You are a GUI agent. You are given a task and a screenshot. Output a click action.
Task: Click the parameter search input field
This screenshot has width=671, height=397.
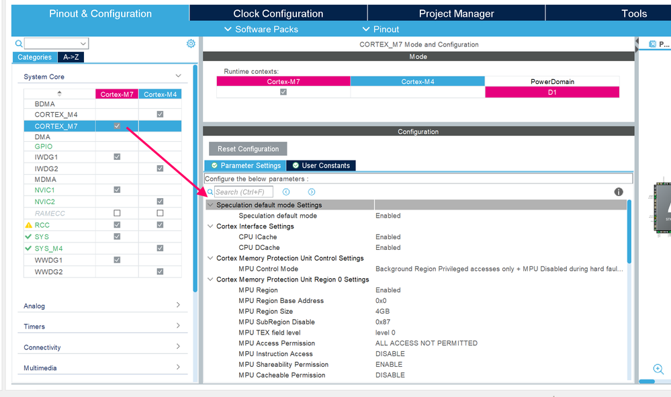244,192
